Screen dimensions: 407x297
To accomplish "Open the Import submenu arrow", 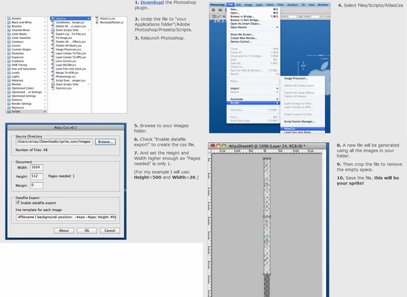I will coord(277,88).
